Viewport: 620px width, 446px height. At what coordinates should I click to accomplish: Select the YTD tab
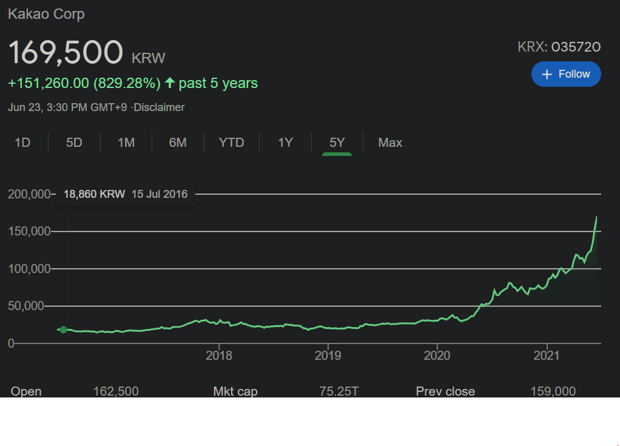point(231,143)
